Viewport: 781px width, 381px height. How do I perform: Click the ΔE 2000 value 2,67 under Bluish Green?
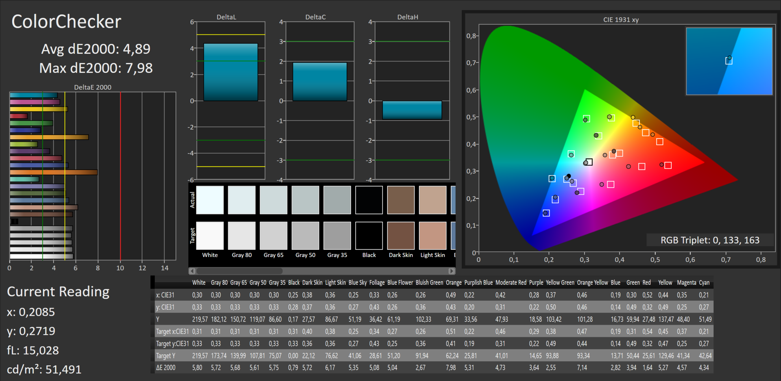pyautogui.click(x=421, y=368)
